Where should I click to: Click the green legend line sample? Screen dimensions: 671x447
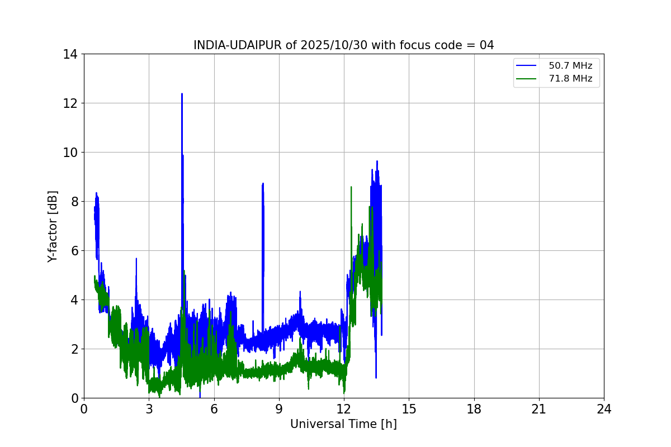click(527, 79)
